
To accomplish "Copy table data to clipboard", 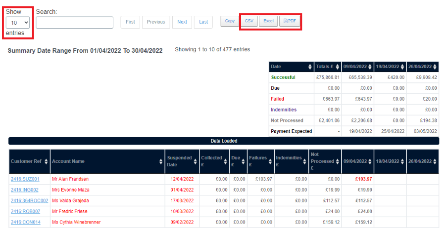I will click(230, 21).
